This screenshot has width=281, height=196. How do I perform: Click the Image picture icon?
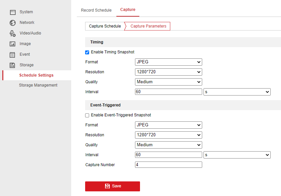point(13,44)
